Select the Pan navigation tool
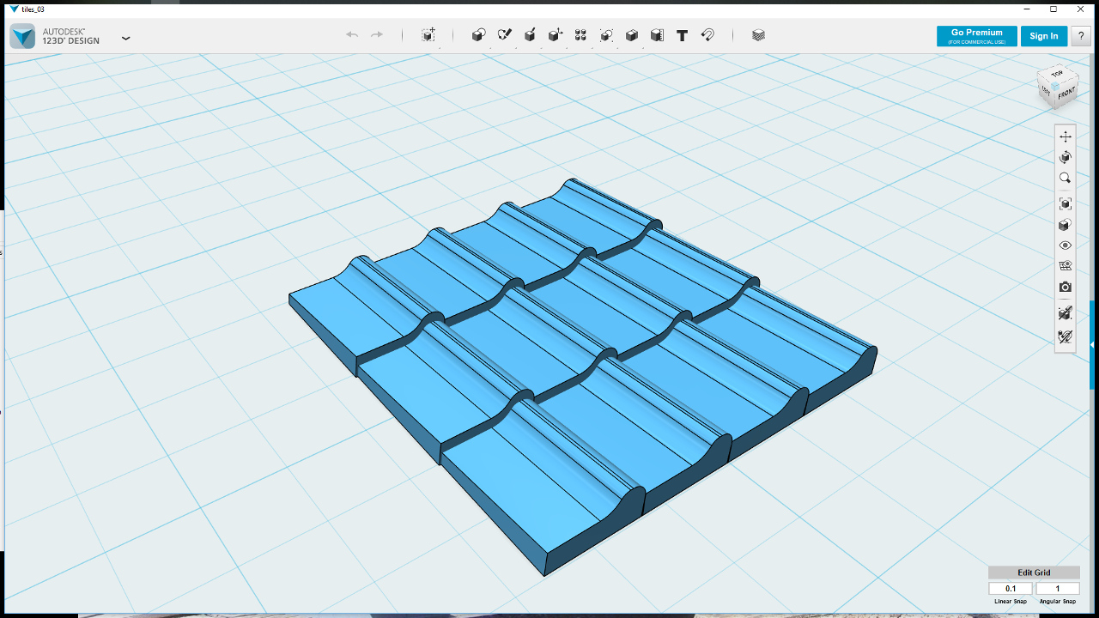This screenshot has width=1099, height=618. coord(1066,136)
